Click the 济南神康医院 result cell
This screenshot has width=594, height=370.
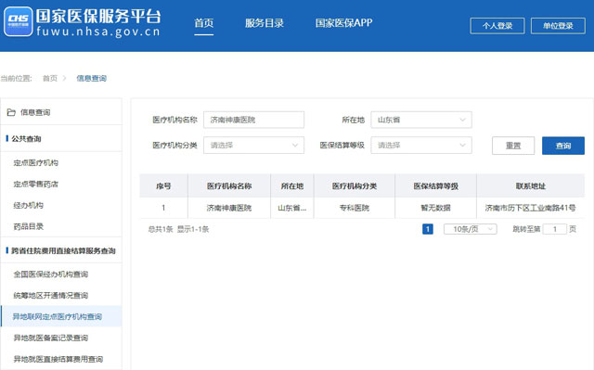pyautogui.click(x=229, y=208)
